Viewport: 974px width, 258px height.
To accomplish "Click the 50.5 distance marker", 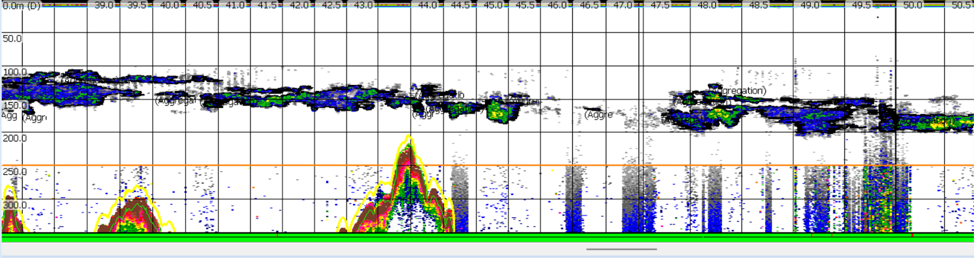I will click(x=962, y=5).
